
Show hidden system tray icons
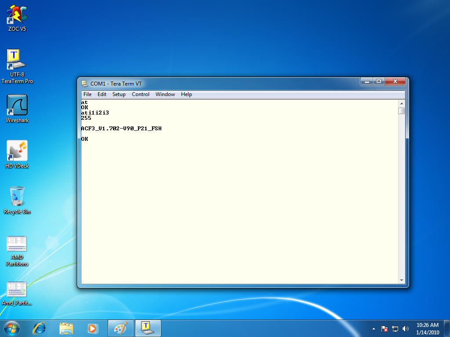pyautogui.click(x=374, y=328)
